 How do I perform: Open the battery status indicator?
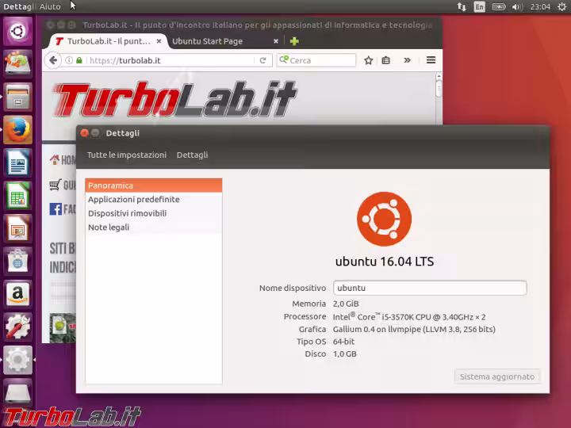coord(499,6)
